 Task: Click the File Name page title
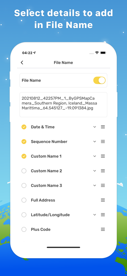[x=63, y=63]
